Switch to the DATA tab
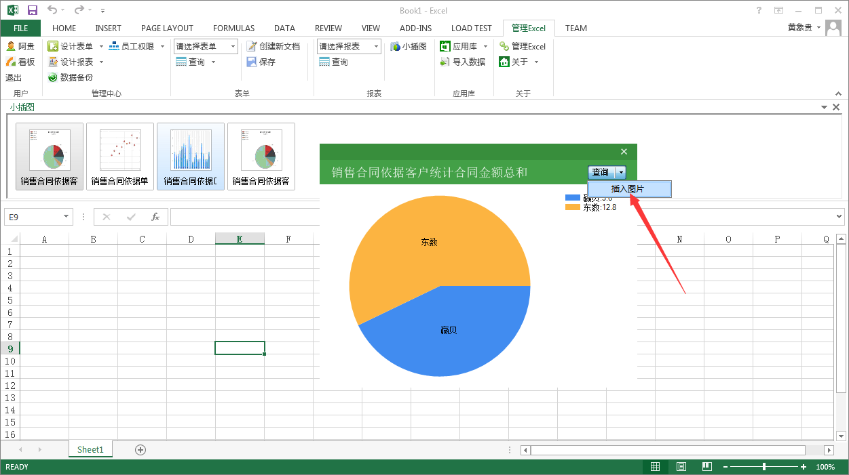The image size is (849, 475). (x=285, y=28)
